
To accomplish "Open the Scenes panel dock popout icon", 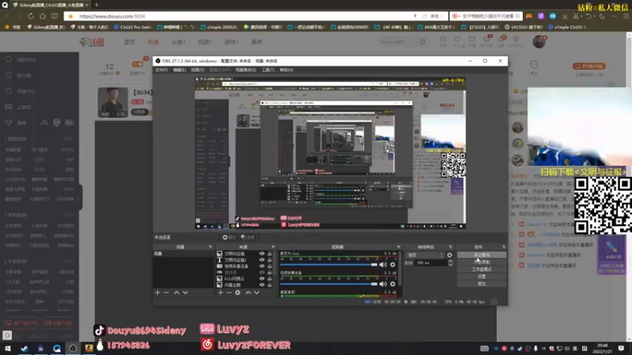I will coord(210,247).
